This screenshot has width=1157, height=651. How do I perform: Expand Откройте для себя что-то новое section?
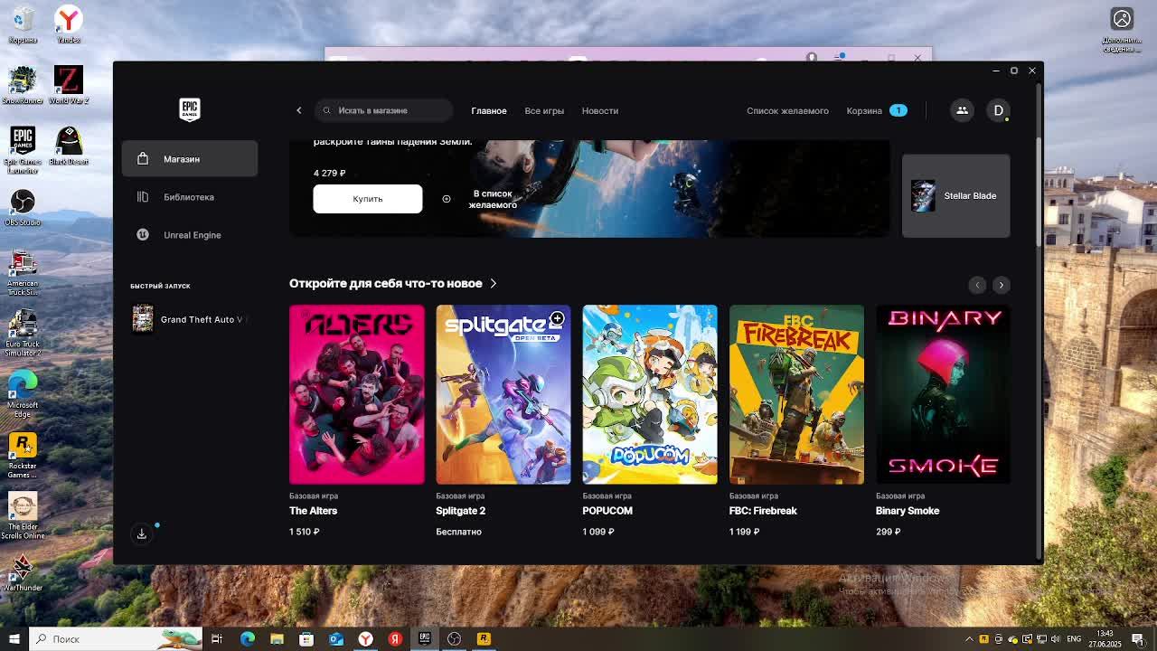pos(393,283)
